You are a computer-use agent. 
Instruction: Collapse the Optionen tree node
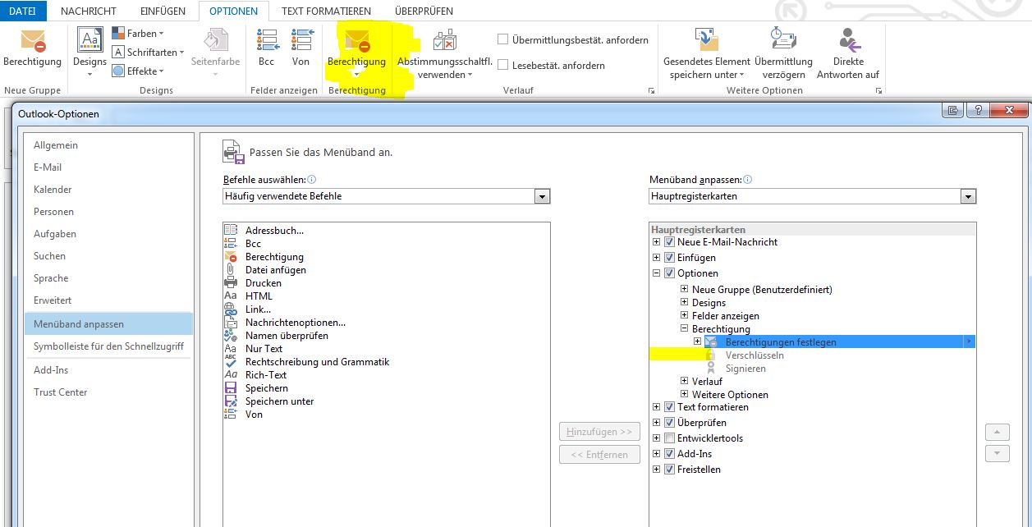click(x=656, y=273)
